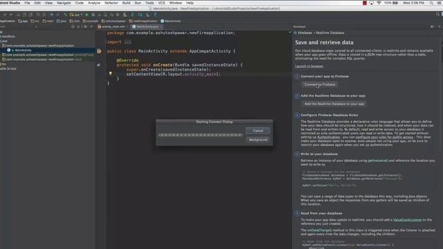443x249 pixels.
Task: Open configure your rules for public access link
Action: 384,137
